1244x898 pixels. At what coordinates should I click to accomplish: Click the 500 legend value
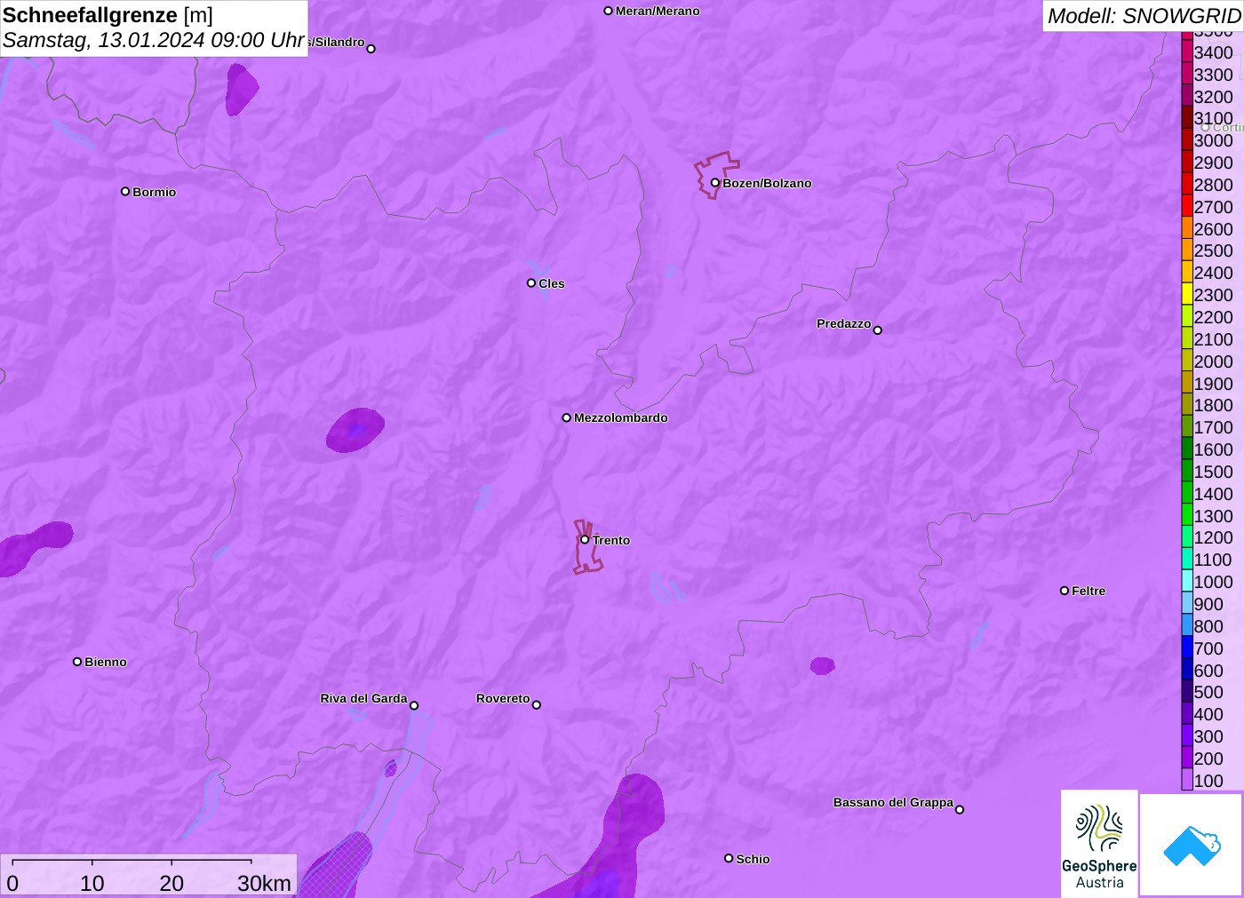tap(1208, 692)
